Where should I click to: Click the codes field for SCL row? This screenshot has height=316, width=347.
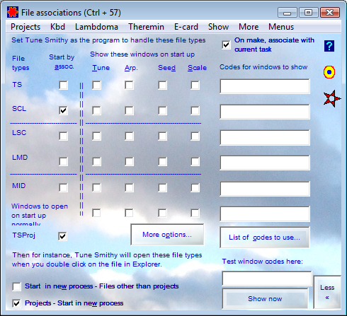click(x=265, y=112)
